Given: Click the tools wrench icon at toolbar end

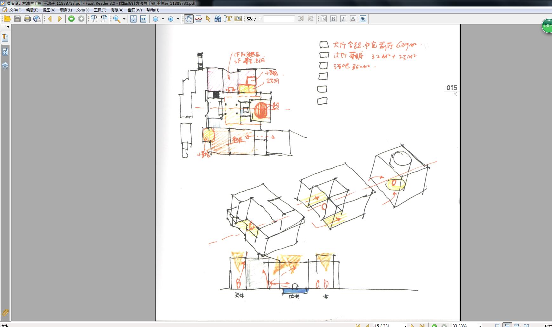Looking at the screenshot, I should point(363,19).
